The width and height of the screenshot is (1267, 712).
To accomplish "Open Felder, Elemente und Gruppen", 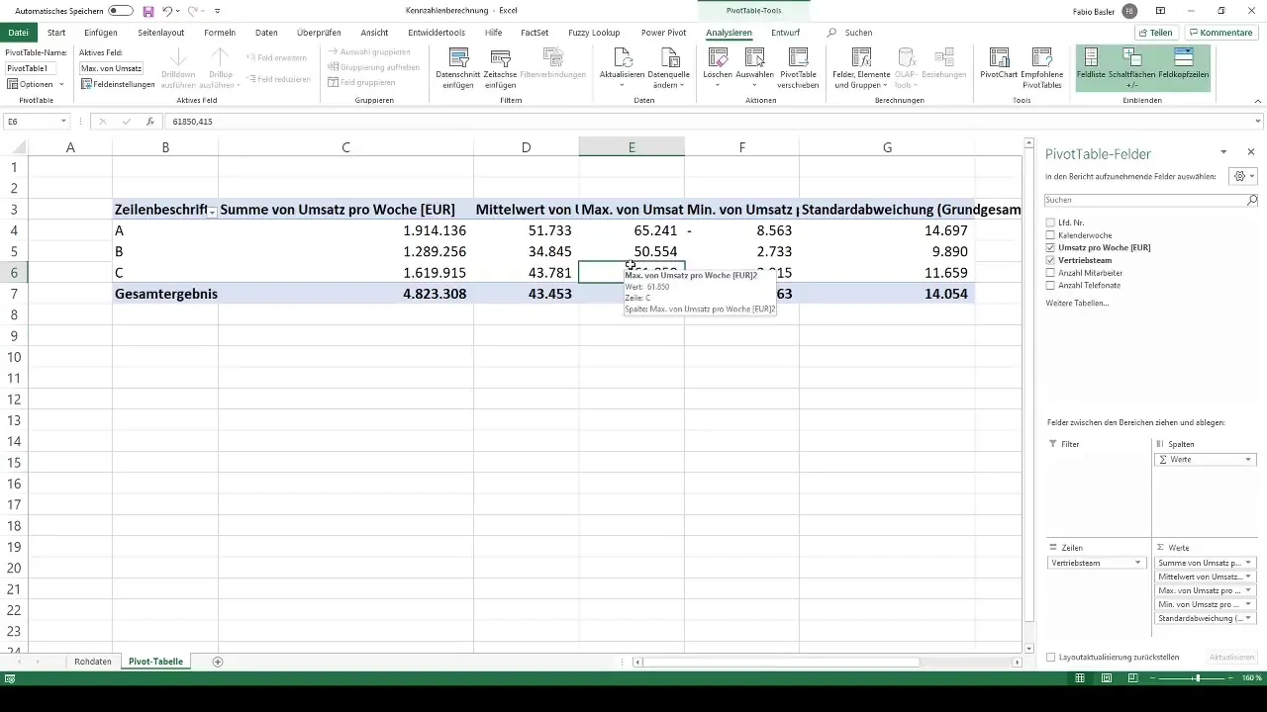I will tap(861, 67).
